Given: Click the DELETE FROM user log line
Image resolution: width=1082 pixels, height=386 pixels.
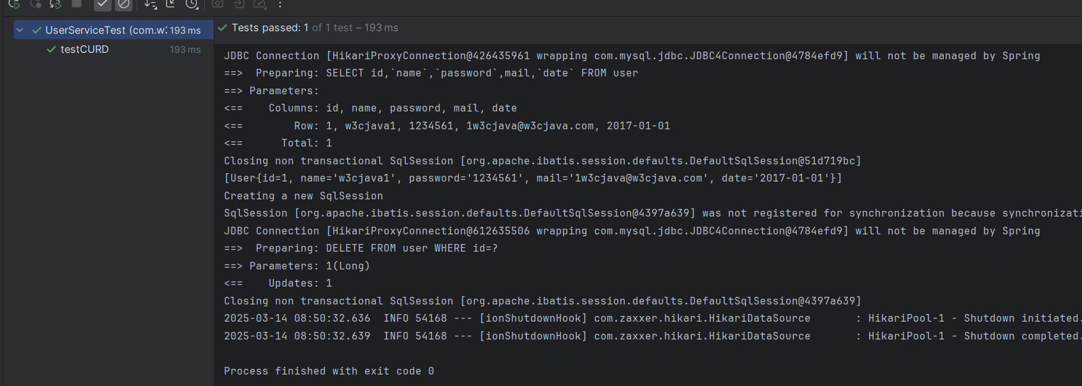Looking at the screenshot, I should (x=361, y=248).
